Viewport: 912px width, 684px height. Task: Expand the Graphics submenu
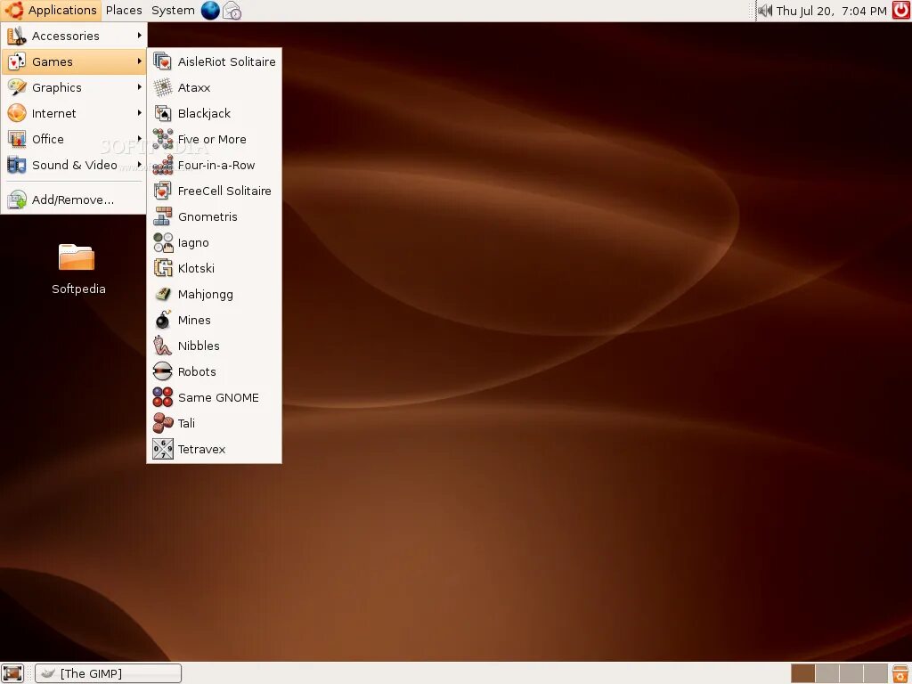pyautogui.click(x=74, y=88)
